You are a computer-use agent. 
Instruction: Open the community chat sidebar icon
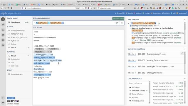tap(3, 45)
